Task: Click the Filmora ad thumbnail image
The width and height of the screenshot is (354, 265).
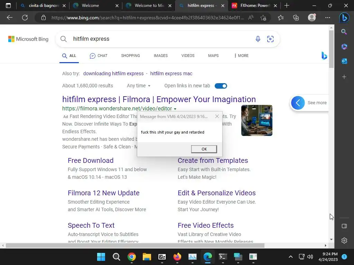Action: pos(257,120)
